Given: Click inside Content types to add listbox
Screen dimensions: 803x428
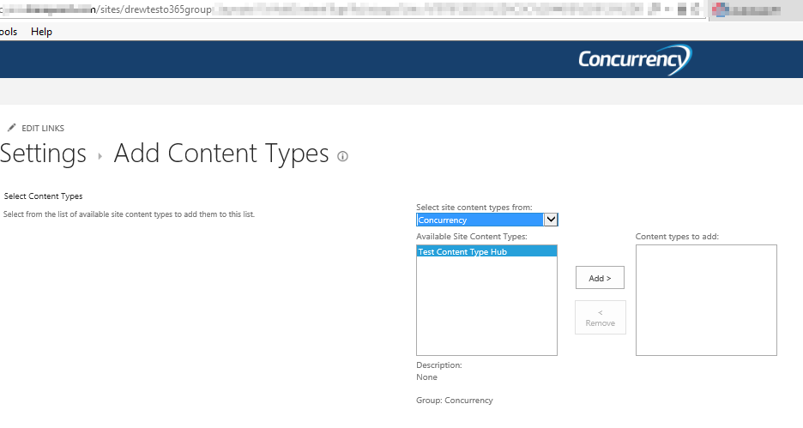Looking at the screenshot, I should [x=706, y=300].
